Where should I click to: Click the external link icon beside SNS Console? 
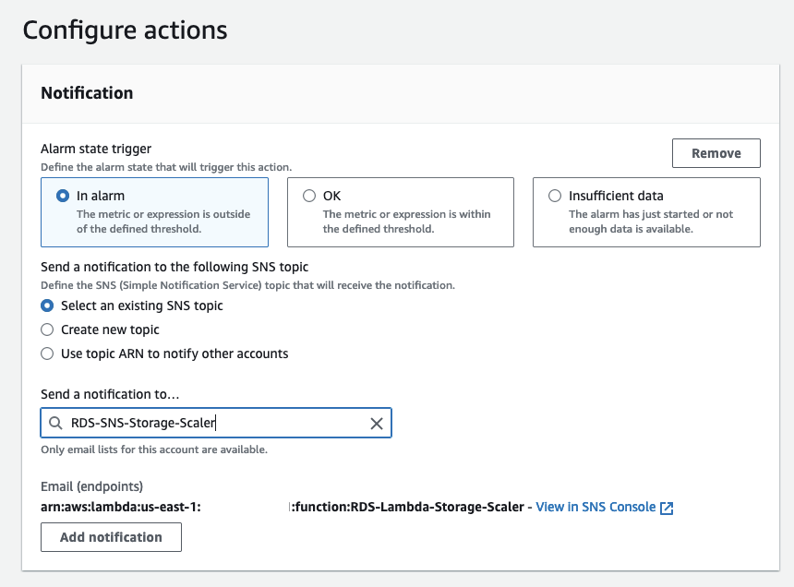pos(667,508)
